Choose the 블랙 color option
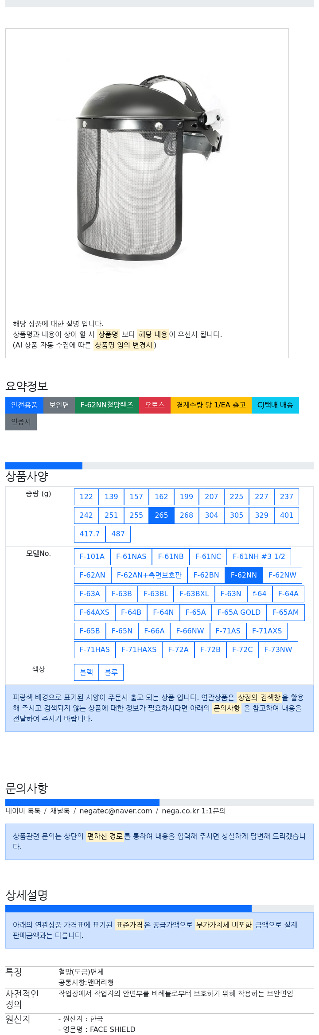The height and width of the screenshot is (1035, 319). click(86, 672)
